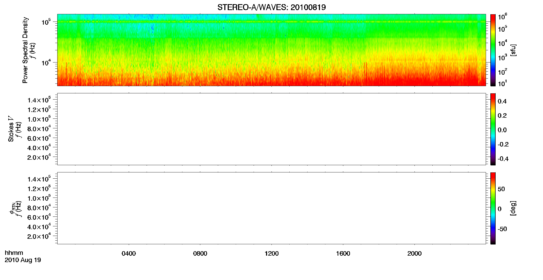Click the 1200 time axis label

[271, 254]
